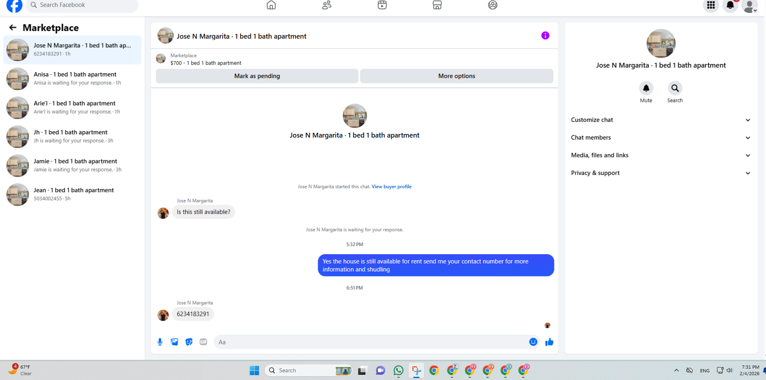
Task: Expand the Privacy & support section
Action: [661, 173]
